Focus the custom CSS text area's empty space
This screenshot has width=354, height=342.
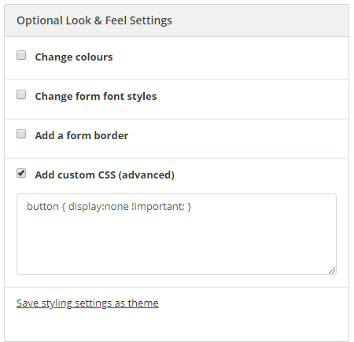click(176, 241)
